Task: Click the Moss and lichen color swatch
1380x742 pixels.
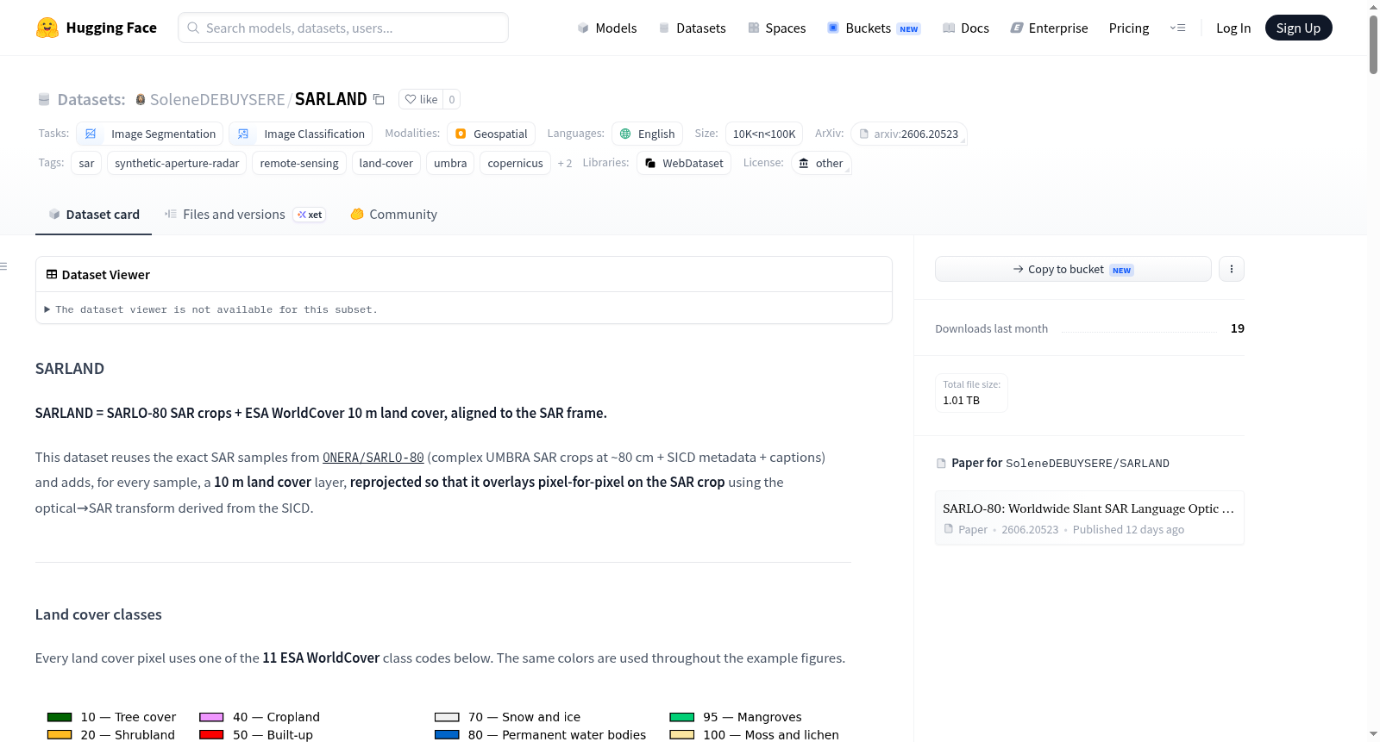Action: pos(682,735)
